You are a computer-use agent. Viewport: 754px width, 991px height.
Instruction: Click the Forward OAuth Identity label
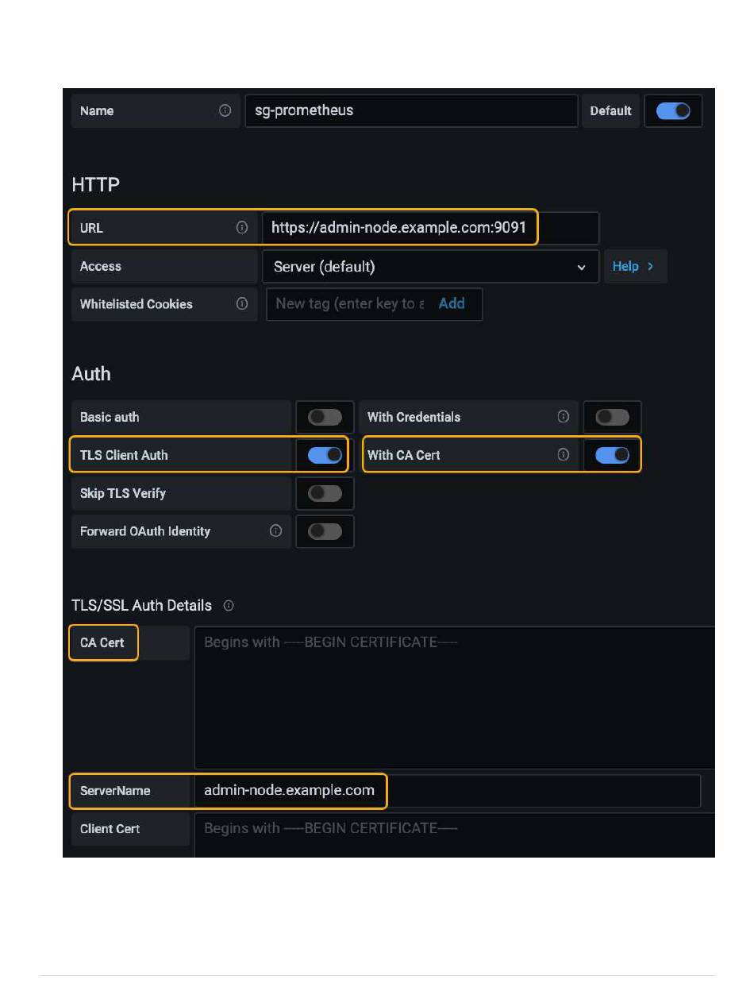click(x=145, y=531)
